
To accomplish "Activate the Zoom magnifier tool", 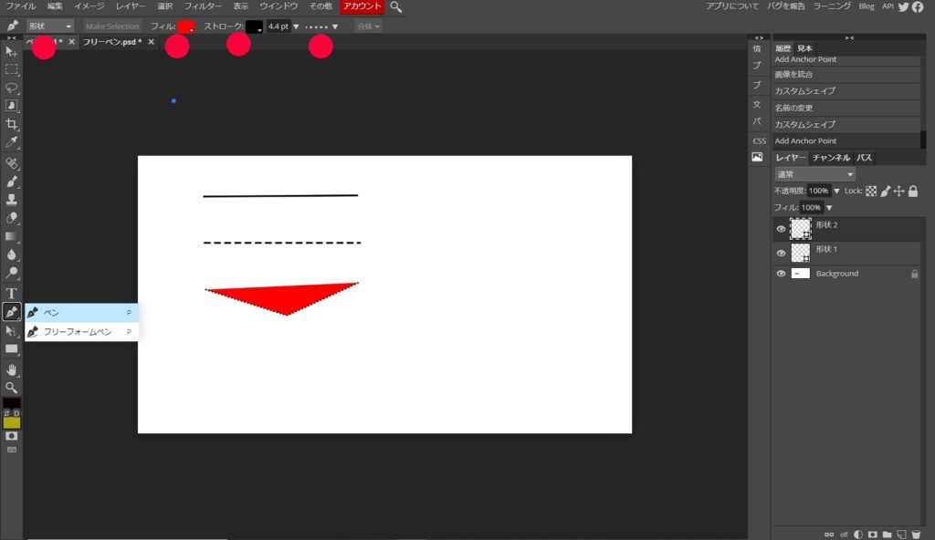I will (x=12, y=387).
